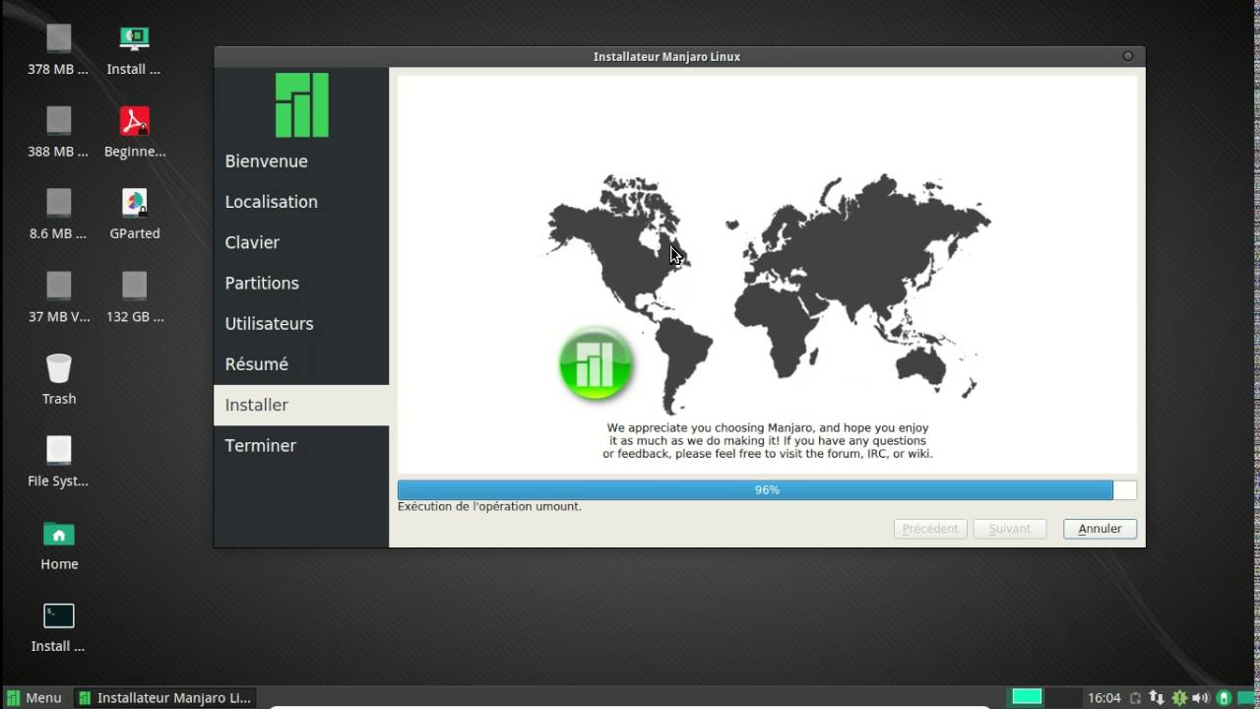Screen dimensions: 1260x709
Task: Open the network connections tray icon
Action: [x=1157, y=698]
